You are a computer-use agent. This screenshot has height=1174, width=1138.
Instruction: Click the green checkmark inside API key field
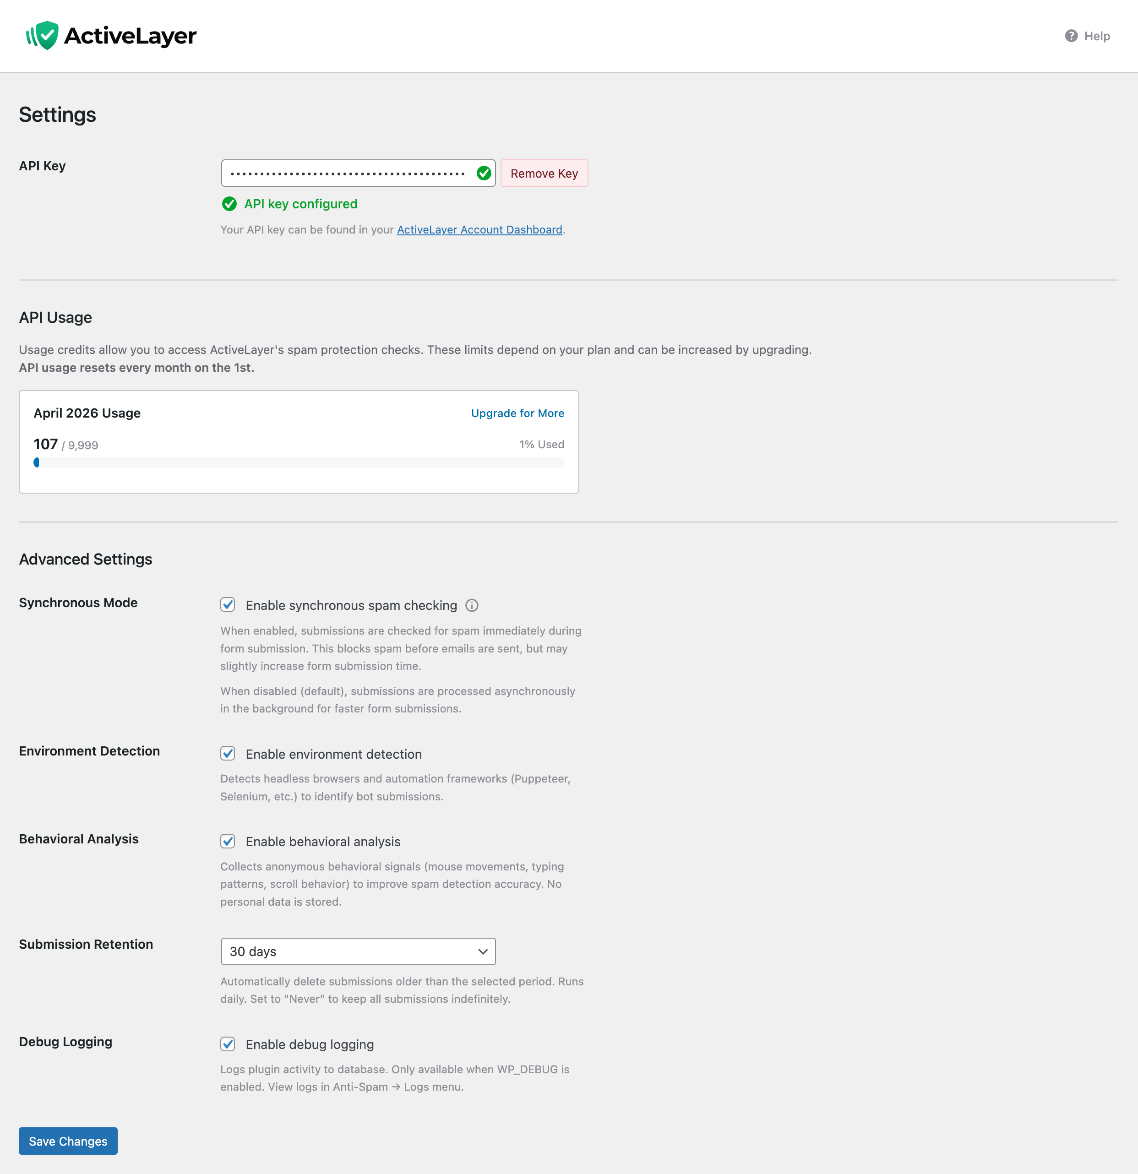(483, 173)
